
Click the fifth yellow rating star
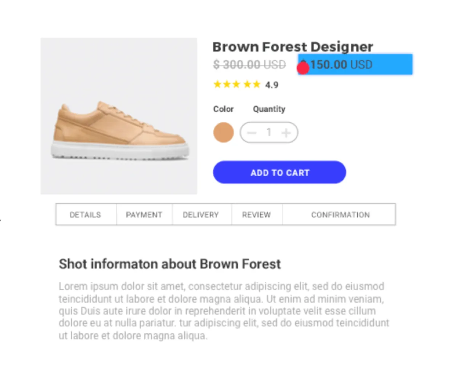tap(256, 84)
